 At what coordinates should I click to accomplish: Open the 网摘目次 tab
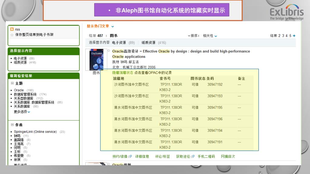(228, 156)
